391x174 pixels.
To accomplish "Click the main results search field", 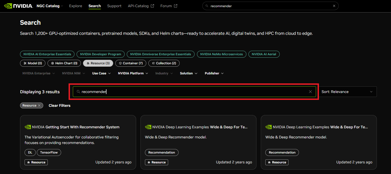I will [x=194, y=92].
